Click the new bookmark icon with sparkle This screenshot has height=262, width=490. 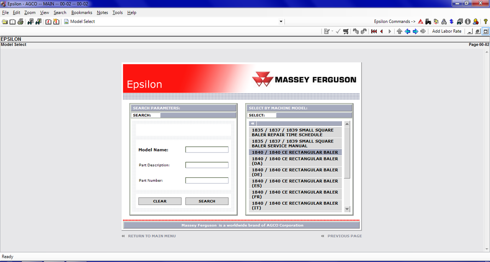pyautogui.click(x=56, y=21)
